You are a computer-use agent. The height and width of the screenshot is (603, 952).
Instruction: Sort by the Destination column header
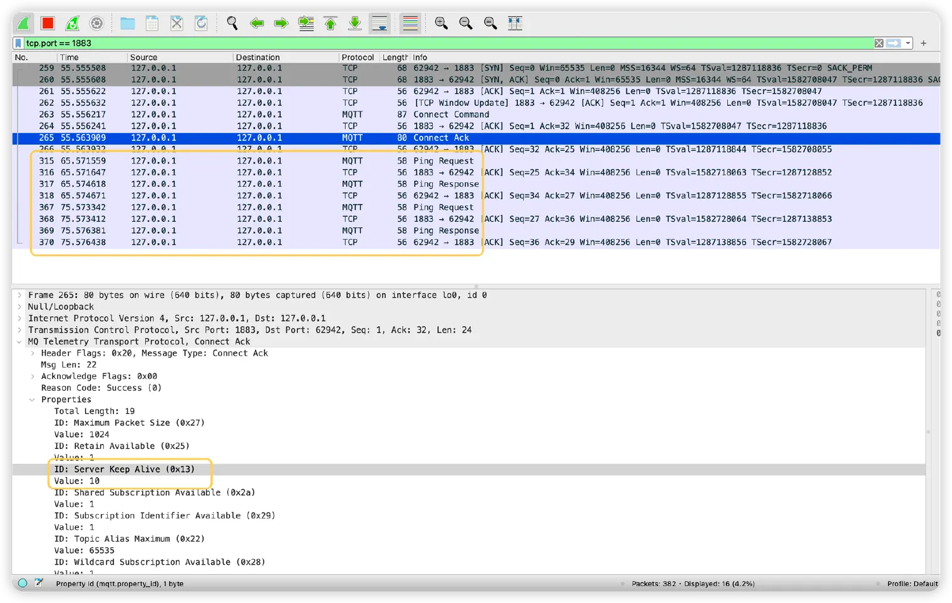pos(286,57)
